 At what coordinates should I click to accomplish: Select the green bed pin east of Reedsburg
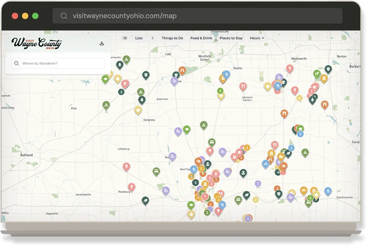point(156,172)
